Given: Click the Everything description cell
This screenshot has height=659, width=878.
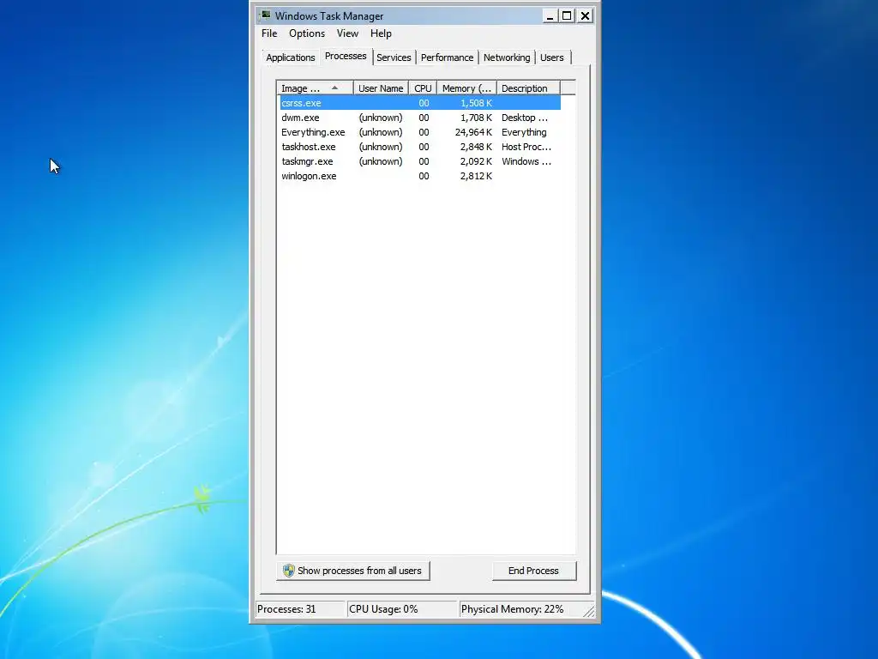Looking at the screenshot, I should pyautogui.click(x=524, y=132).
